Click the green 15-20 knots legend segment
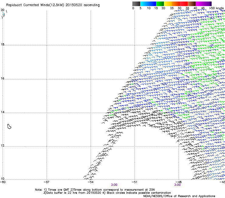This screenshot has width=225, height=198. point(160,4)
